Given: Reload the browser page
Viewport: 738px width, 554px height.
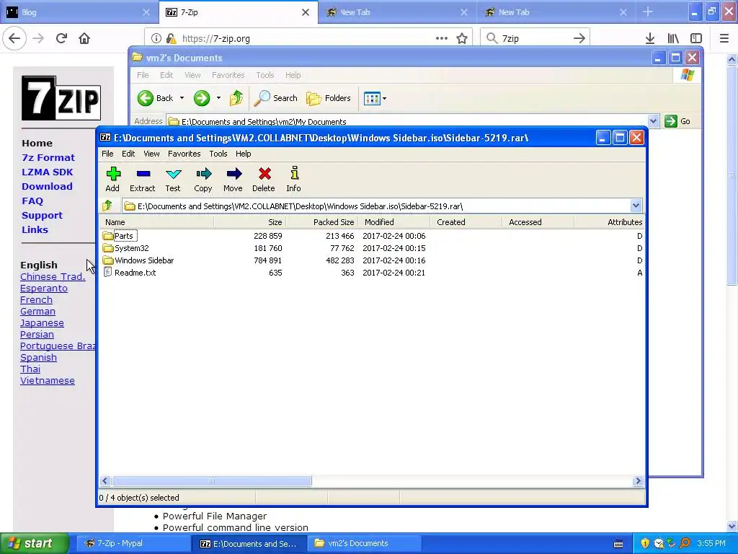Looking at the screenshot, I should (61, 38).
